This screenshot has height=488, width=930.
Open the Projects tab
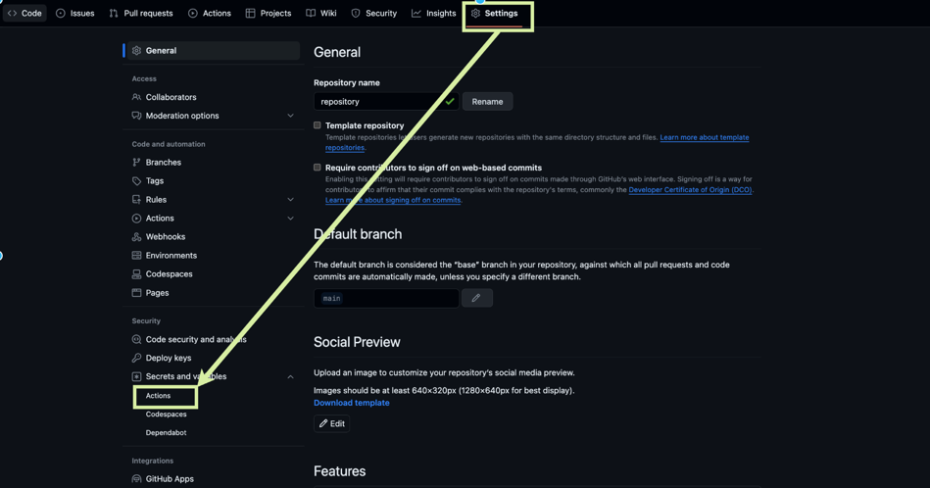(x=269, y=13)
